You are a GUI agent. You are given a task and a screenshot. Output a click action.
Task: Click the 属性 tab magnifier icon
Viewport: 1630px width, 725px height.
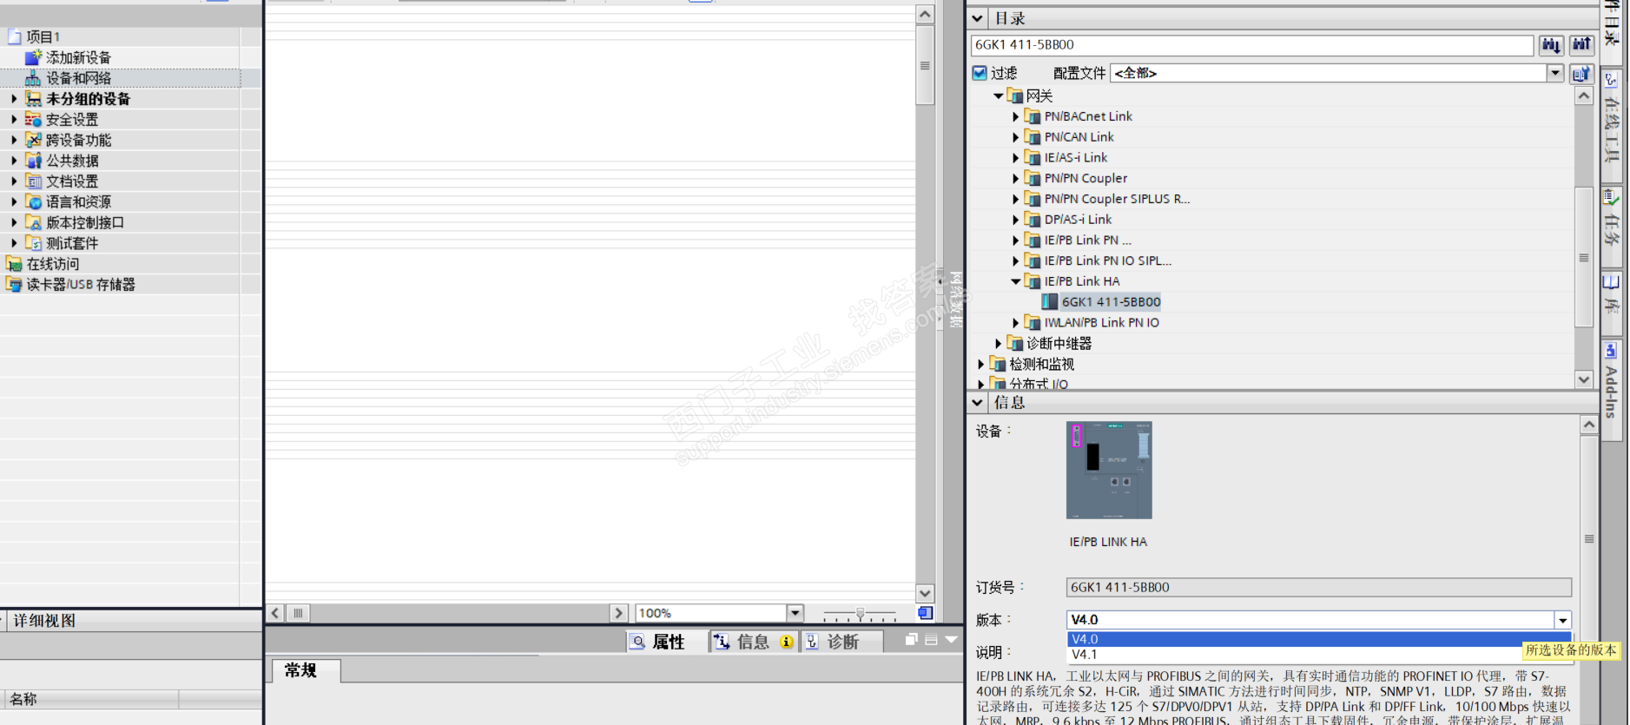click(637, 642)
